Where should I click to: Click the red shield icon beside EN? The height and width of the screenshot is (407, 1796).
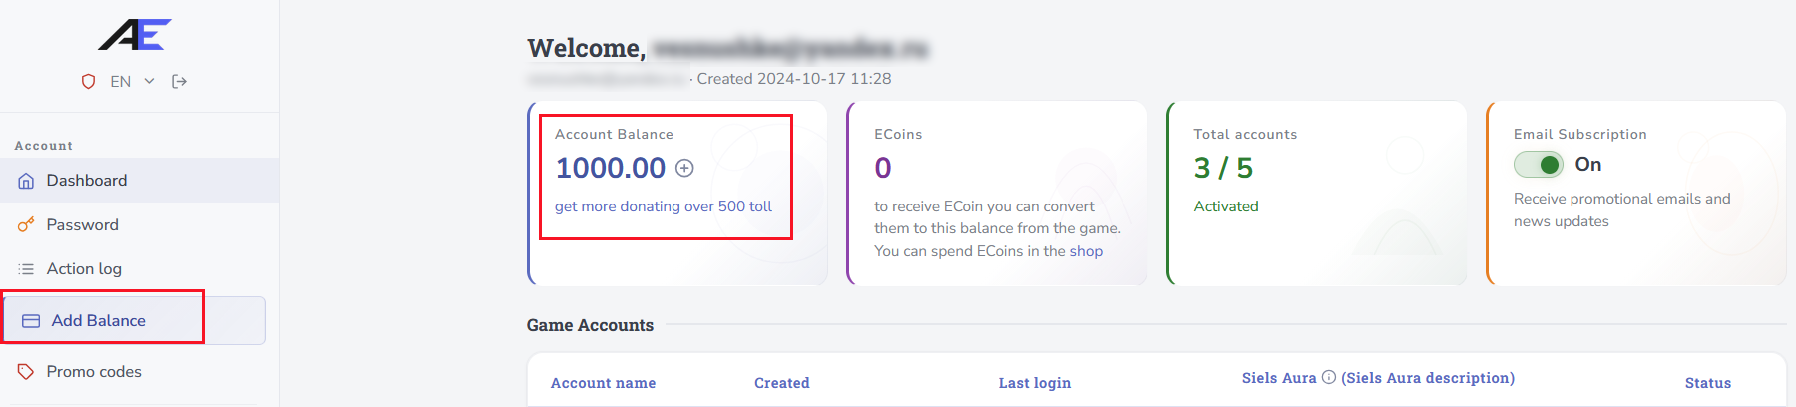88,81
